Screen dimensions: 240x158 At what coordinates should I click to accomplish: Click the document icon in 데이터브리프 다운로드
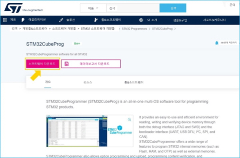click(66, 64)
